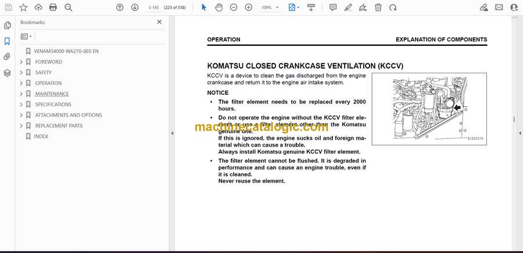Jump to the MAINTENANCE section

pos(52,94)
